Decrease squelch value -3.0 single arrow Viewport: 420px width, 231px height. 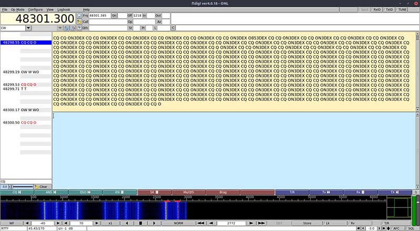363,228
